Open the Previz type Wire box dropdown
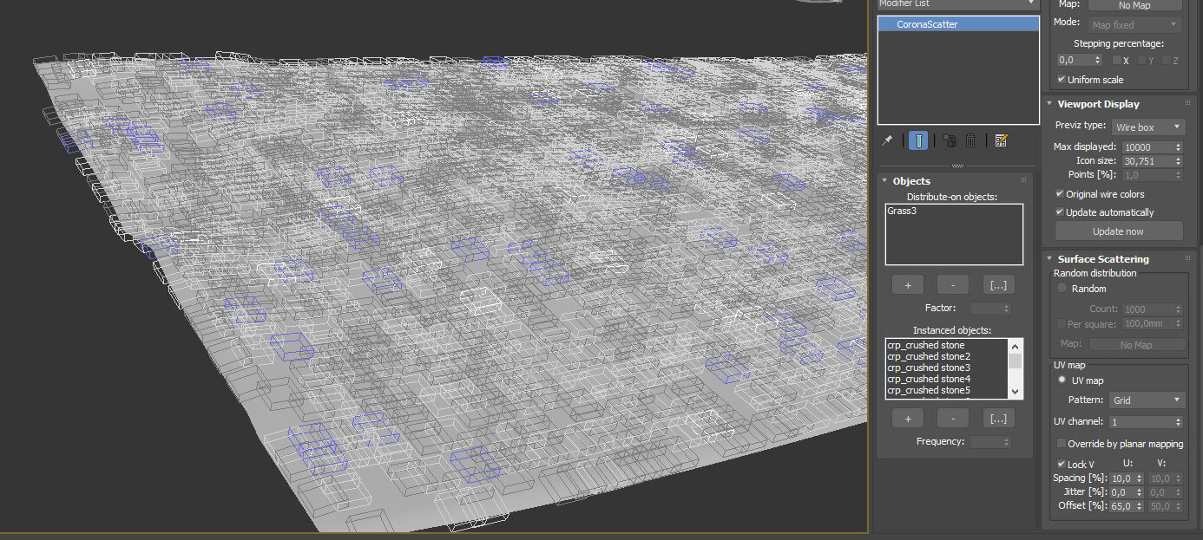The height and width of the screenshot is (540, 1203). pyautogui.click(x=1147, y=127)
